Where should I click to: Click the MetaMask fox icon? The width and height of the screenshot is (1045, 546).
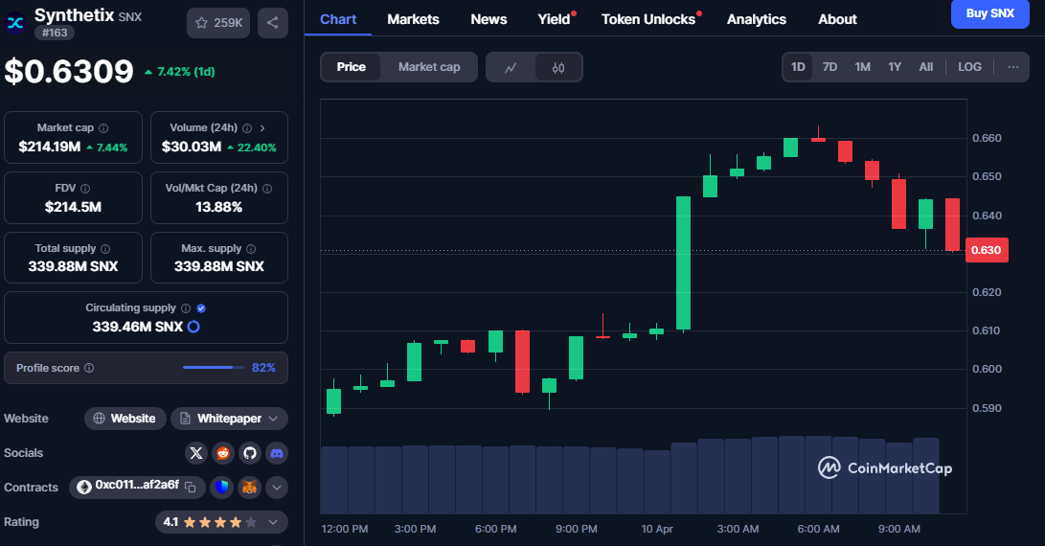tap(249, 488)
